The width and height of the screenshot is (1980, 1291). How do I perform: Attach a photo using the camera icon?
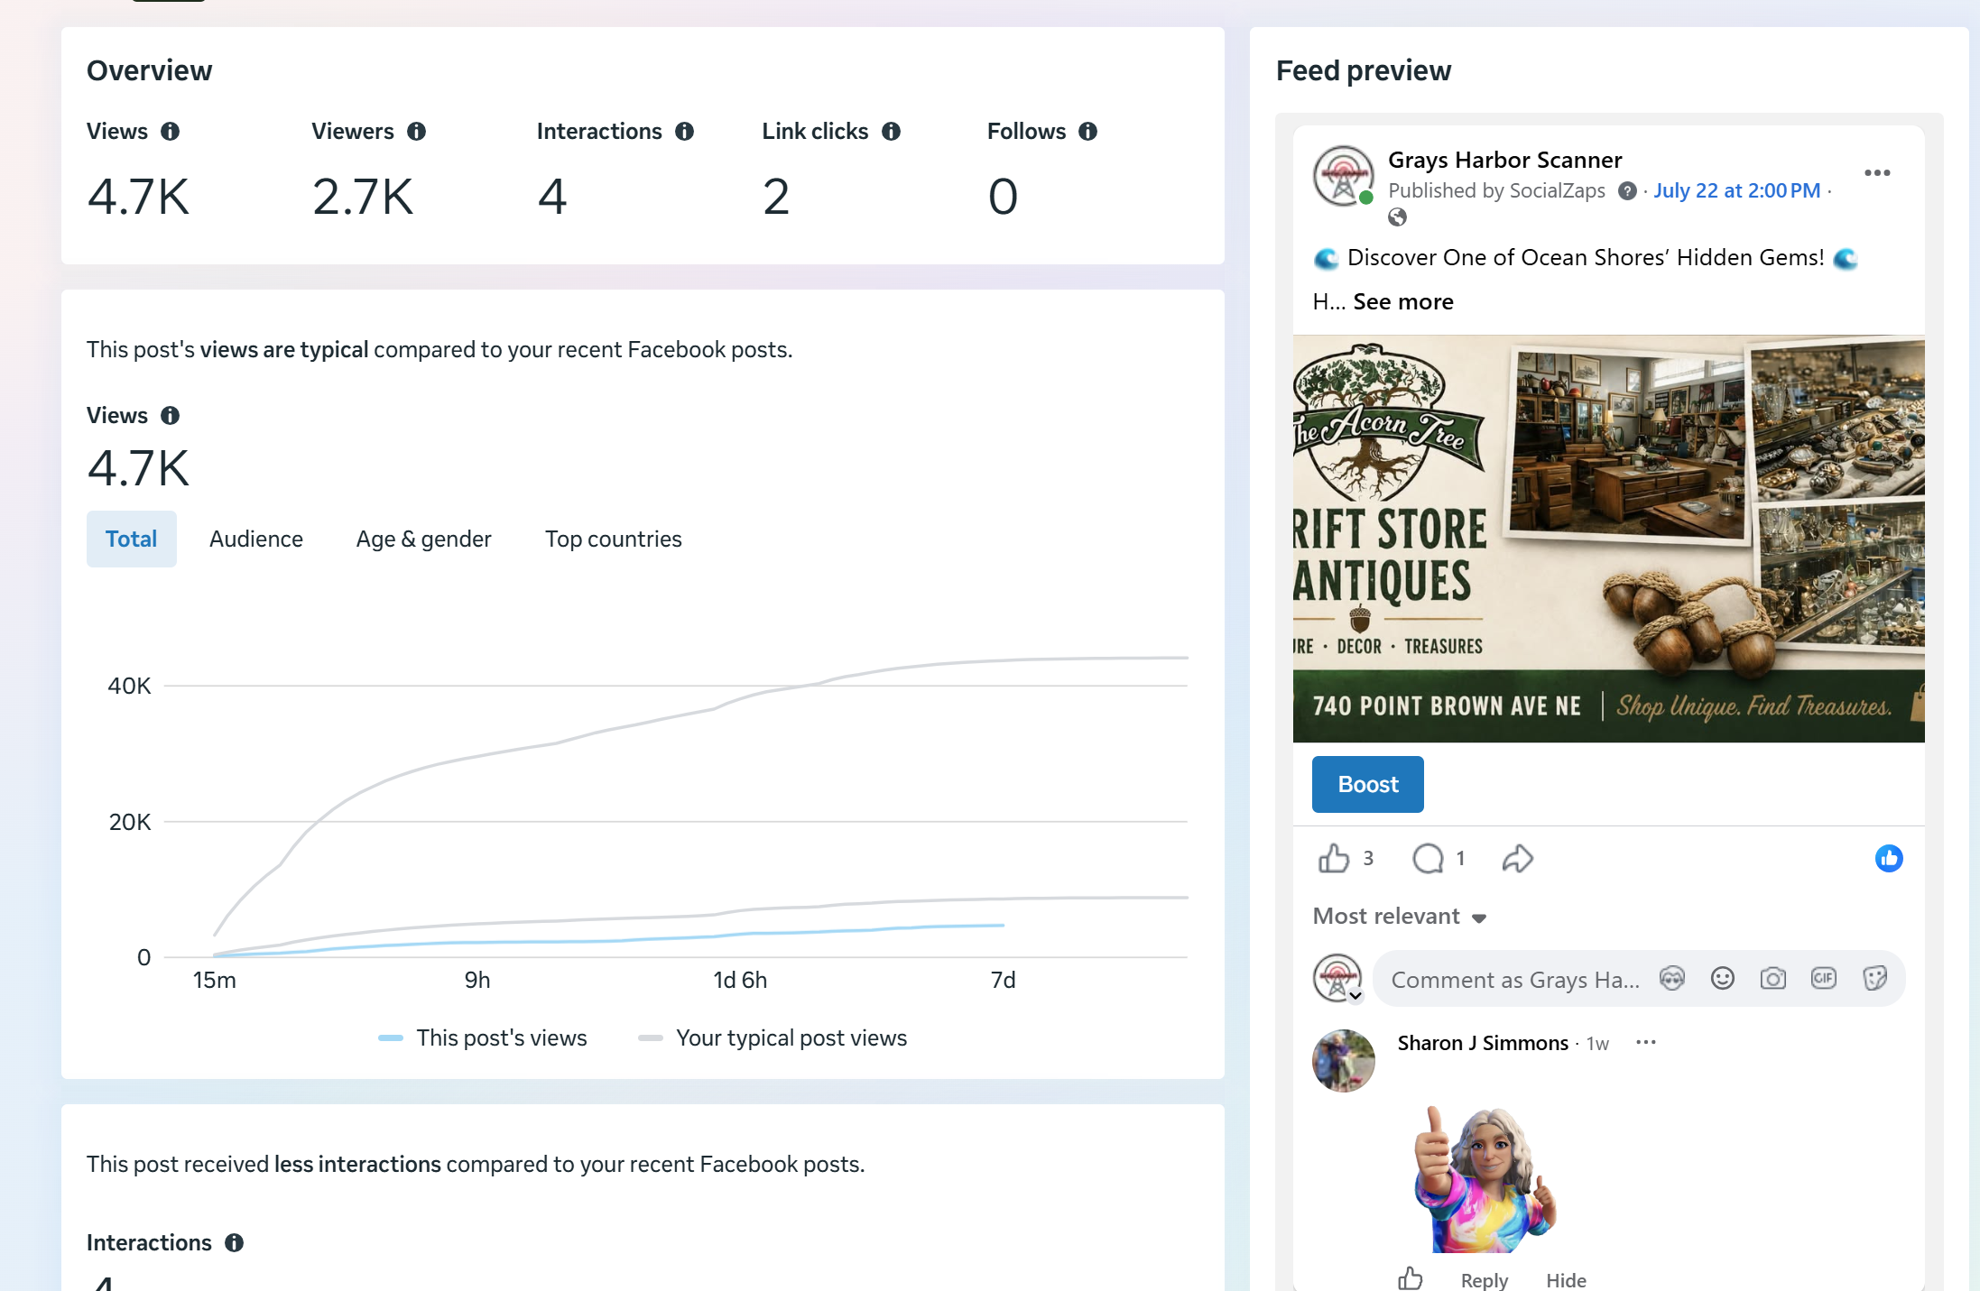pyautogui.click(x=1773, y=979)
